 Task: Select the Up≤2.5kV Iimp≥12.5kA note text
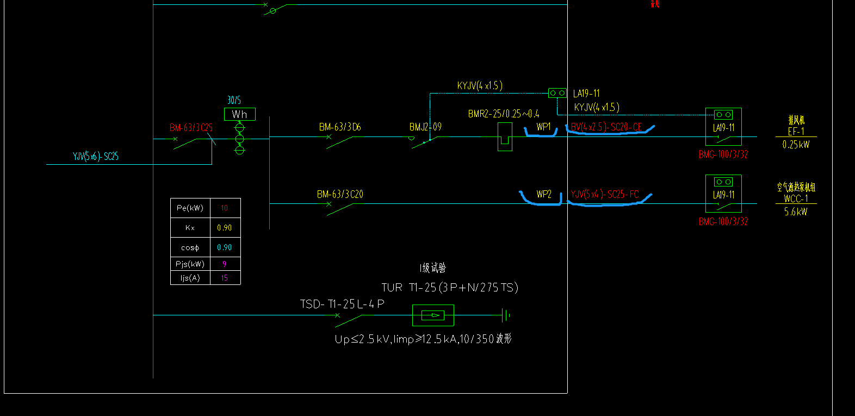click(x=423, y=339)
